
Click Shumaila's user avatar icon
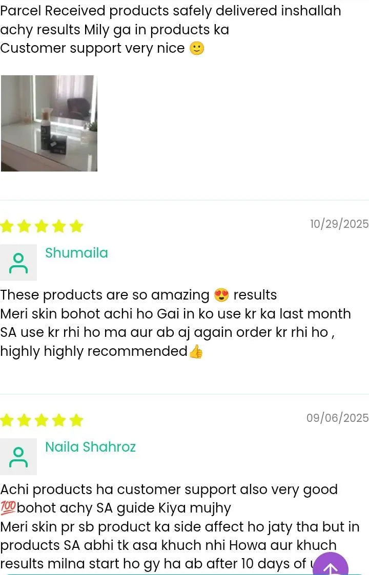tap(18, 263)
